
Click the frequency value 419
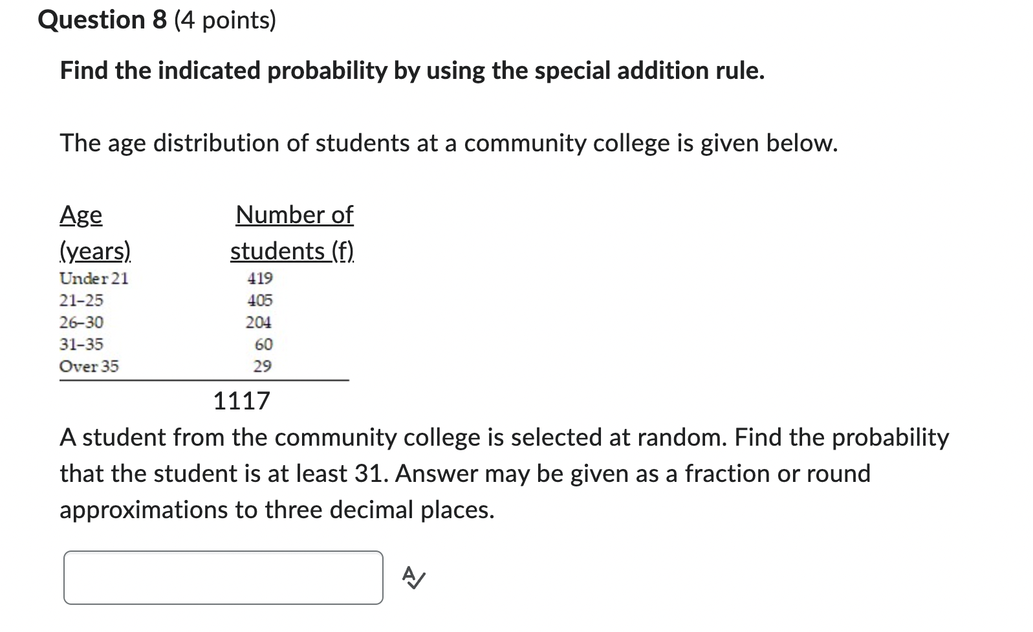(259, 278)
